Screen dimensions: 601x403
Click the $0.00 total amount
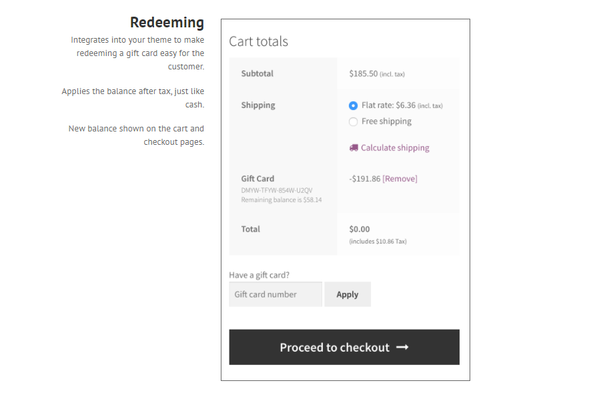click(x=360, y=230)
